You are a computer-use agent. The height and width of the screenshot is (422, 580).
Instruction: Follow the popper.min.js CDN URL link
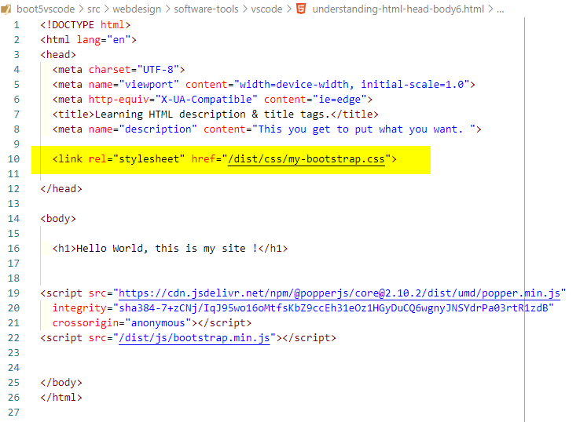tap(340, 293)
